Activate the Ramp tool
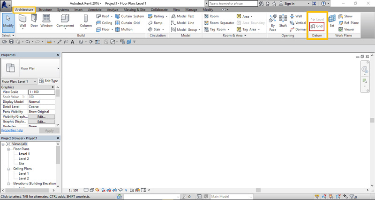 pos(155,23)
